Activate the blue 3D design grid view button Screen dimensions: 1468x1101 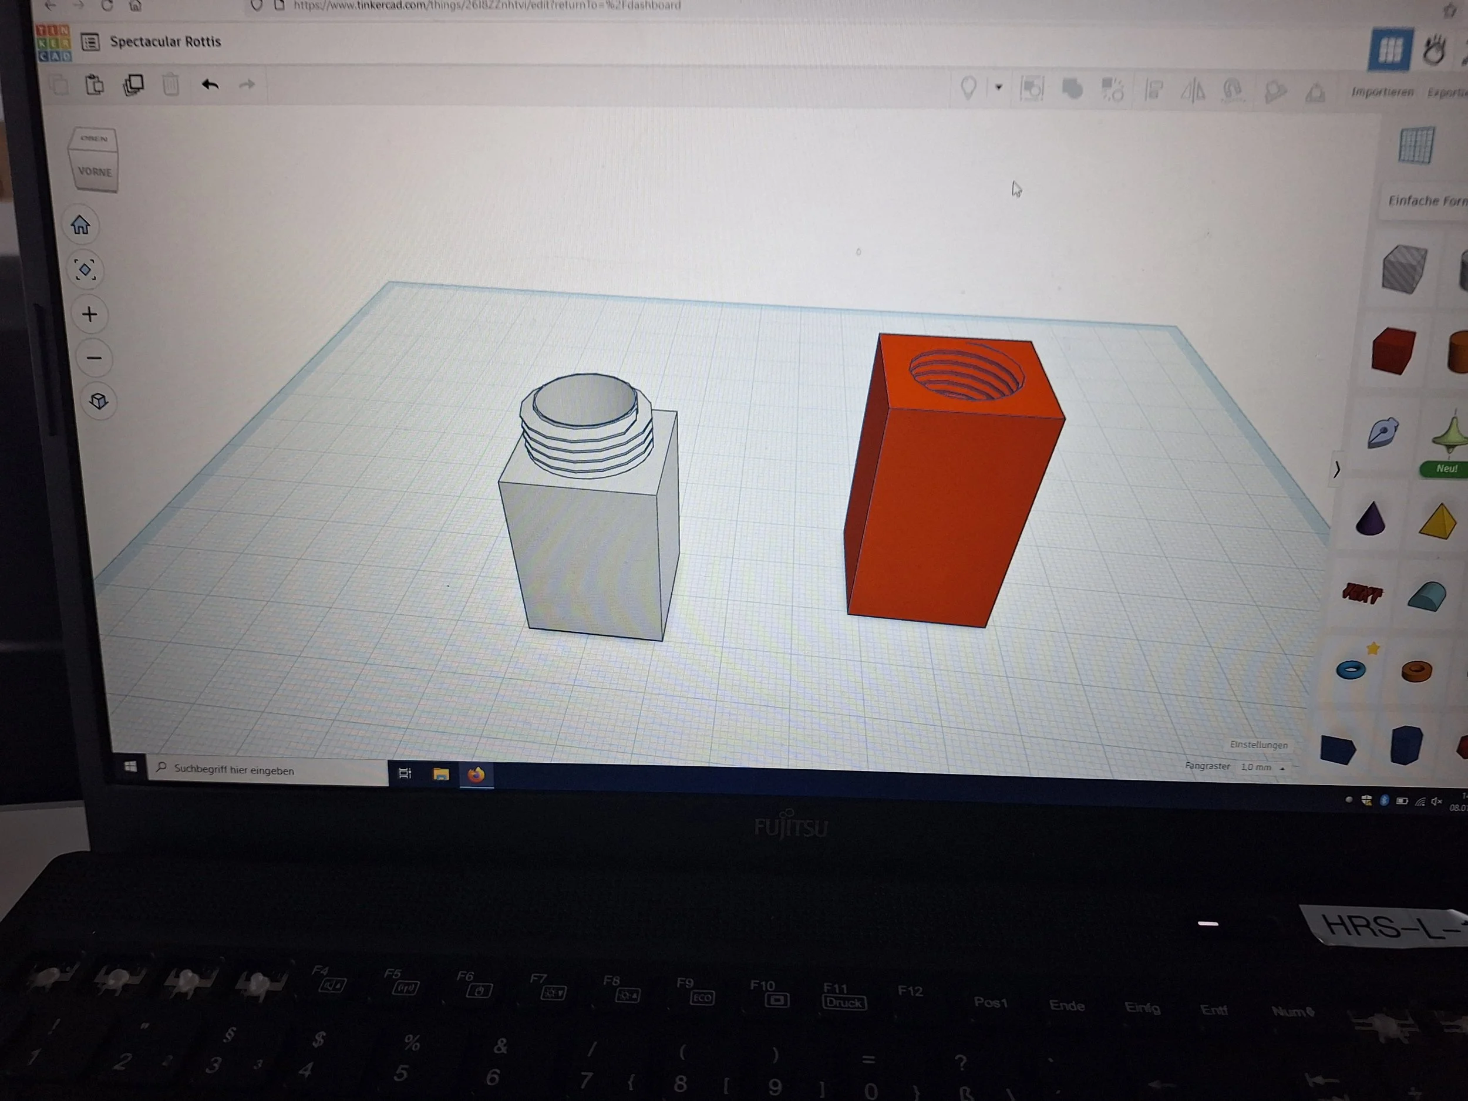1390,49
